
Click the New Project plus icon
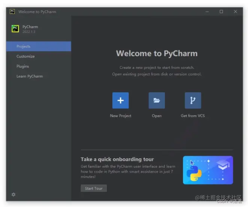tap(121, 100)
